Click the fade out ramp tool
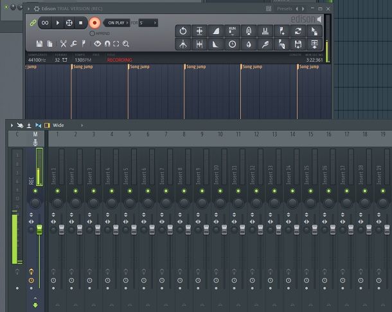392x312 pixels. [216, 44]
